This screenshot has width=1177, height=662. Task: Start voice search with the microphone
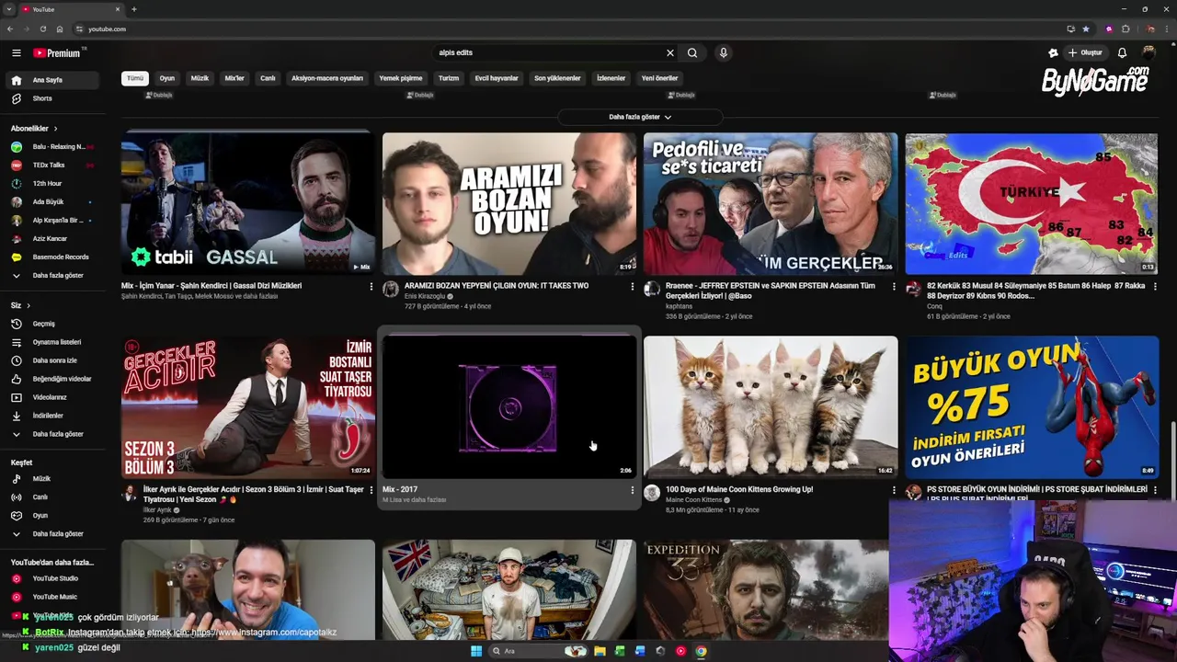[x=724, y=53]
